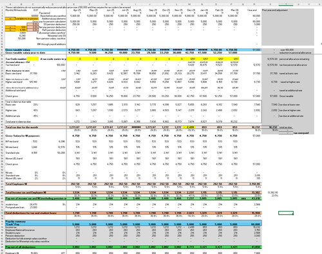Select the 'Total Employee NI' row label
Screen dimensions: 322x254
point(16,184)
